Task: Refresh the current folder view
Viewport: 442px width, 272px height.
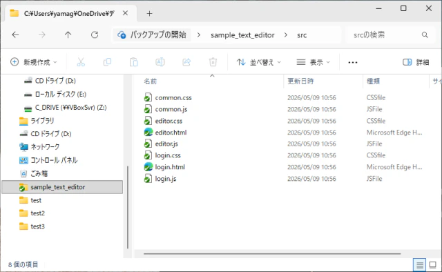Action: tap(95, 35)
